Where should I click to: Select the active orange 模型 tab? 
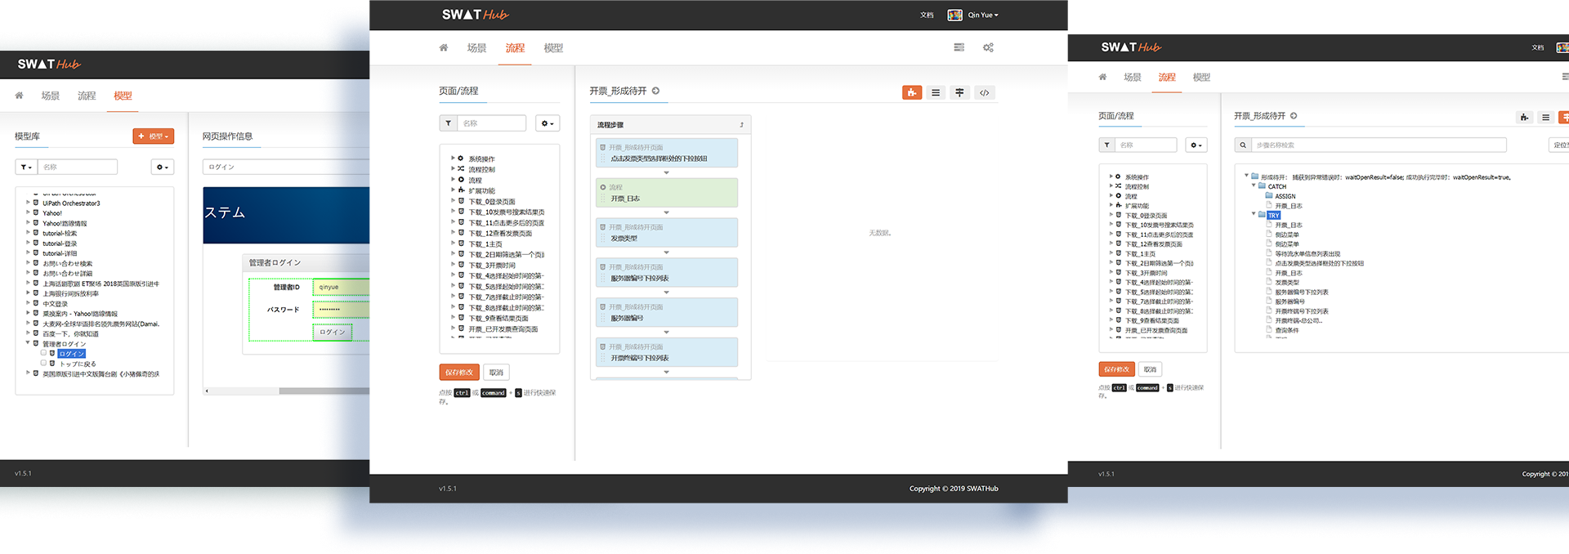click(123, 96)
